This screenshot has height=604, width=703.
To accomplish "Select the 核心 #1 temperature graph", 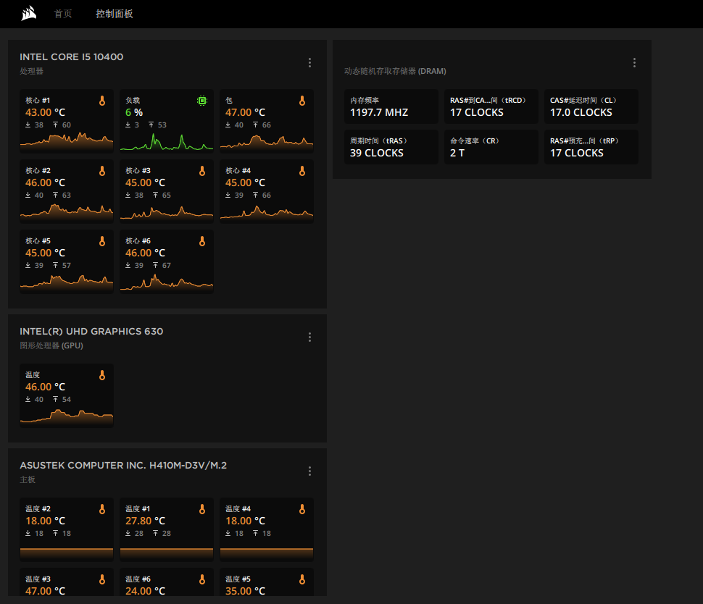I will coord(67,141).
